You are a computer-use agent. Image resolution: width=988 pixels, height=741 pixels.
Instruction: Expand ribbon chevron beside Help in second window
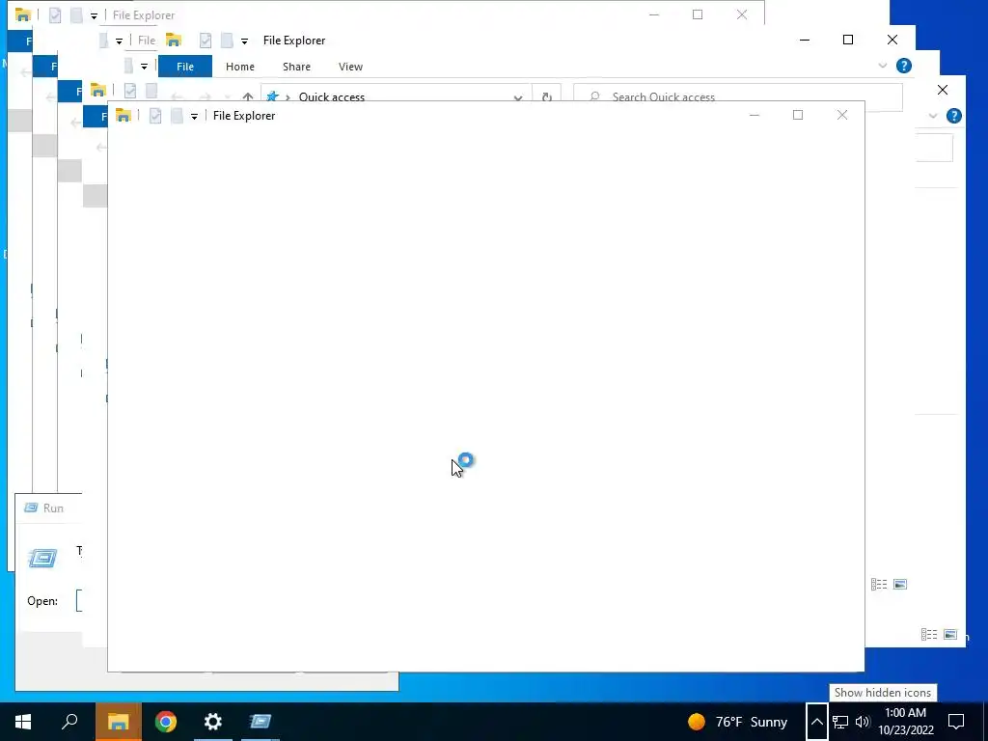pos(882,66)
